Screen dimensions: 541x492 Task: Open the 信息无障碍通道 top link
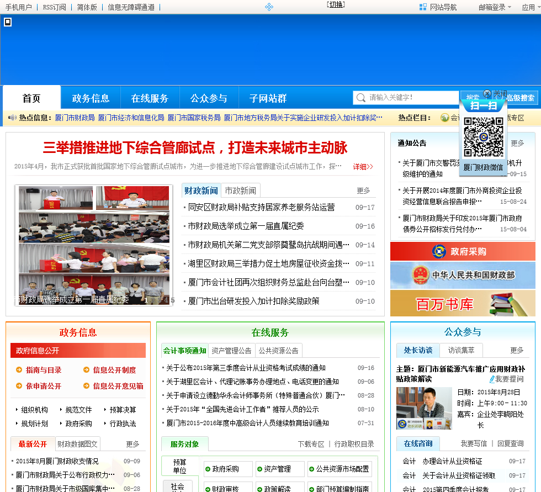click(x=131, y=7)
